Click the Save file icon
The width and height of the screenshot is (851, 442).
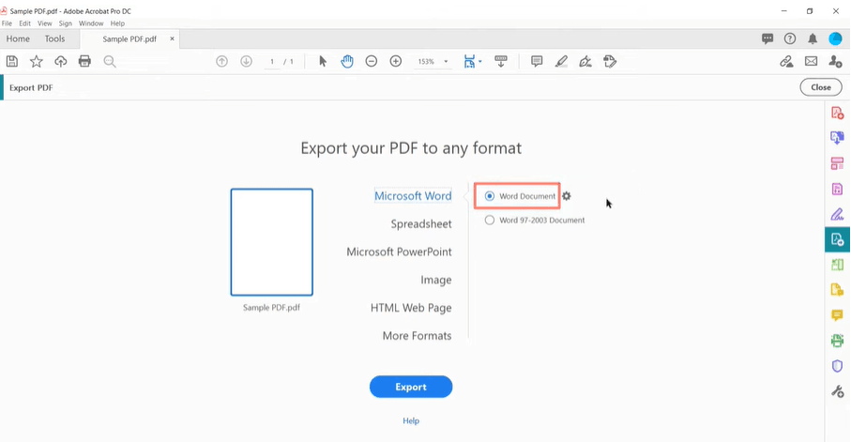[12, 61]
